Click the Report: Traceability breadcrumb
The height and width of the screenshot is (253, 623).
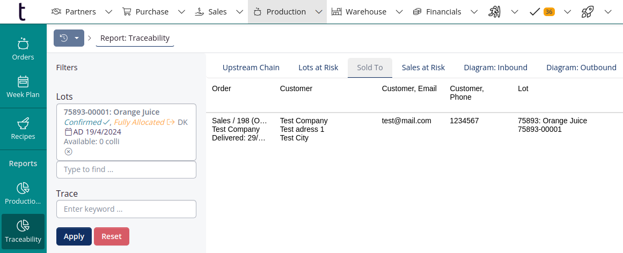pos(135,38)
